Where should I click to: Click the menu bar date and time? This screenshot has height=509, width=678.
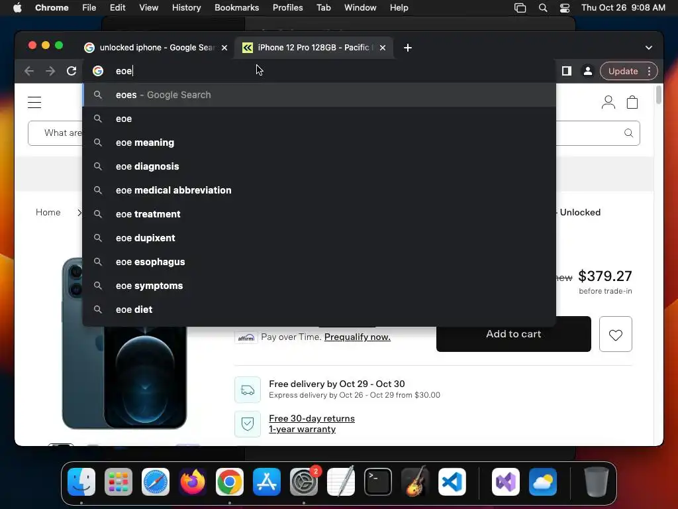click(623, 8)
